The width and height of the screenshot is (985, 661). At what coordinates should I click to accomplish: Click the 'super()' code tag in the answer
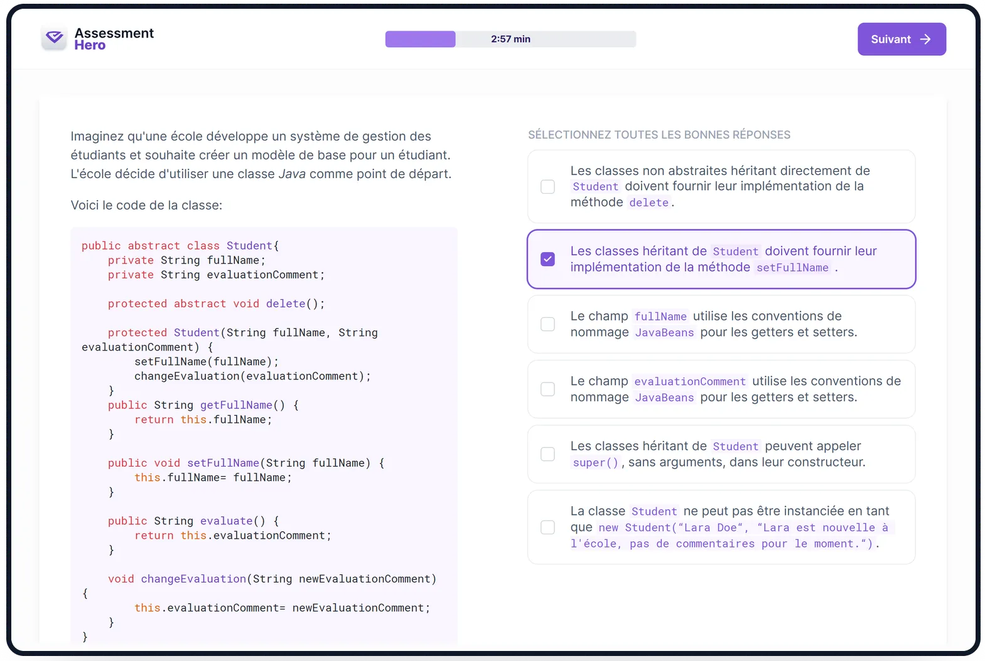[x=595, y=463]
